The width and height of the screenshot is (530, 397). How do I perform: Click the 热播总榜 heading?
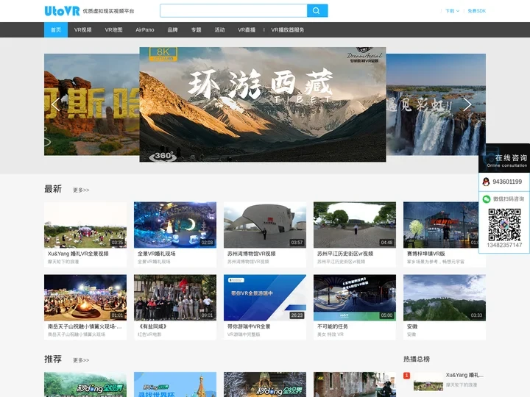417,360
